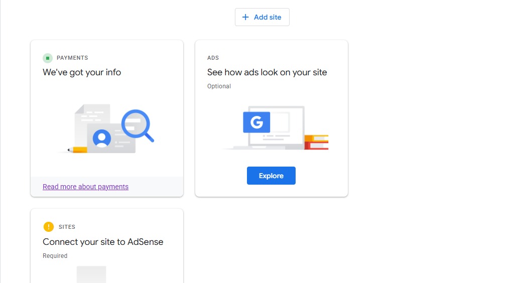The height and width of the screenshot is (283, 523).
Task: Click the SITES card label
Action: (67, 227)
